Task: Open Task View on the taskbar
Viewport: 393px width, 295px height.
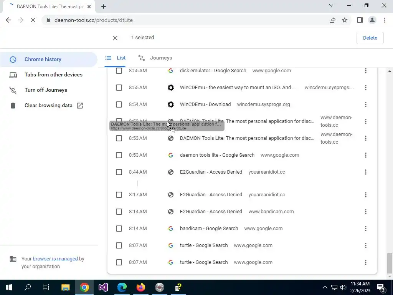Action: coord(46,287)
